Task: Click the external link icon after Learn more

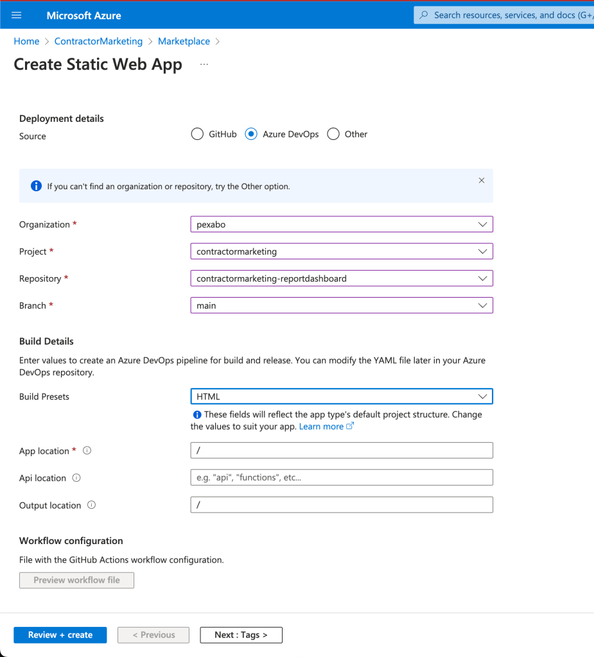Action: point(350,426)
